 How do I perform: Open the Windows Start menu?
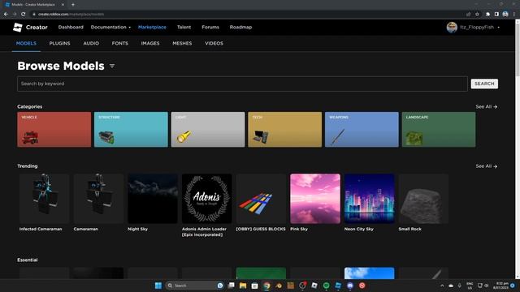coord(158,286)
